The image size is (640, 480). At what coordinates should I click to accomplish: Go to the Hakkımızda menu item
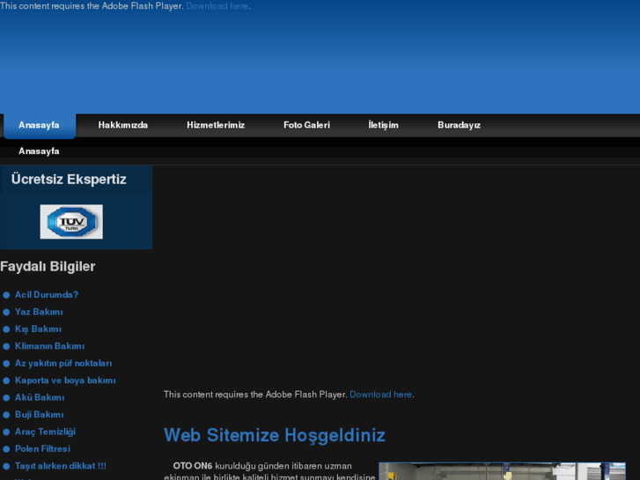pos(123,125)
